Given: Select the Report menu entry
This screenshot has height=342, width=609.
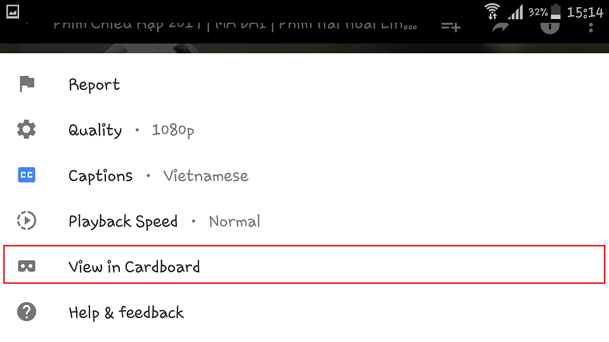Looking at the screenshot, I should (304, 84).
